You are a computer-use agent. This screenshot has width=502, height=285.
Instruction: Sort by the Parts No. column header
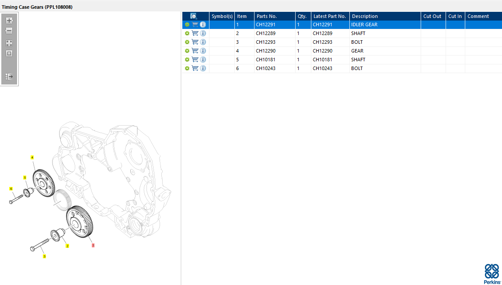tap(275, 16)
